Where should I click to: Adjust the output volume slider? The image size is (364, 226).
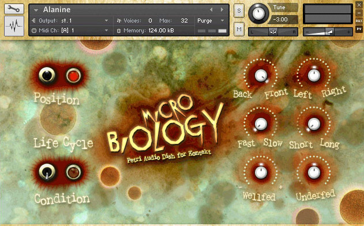(x=328, y=32)
